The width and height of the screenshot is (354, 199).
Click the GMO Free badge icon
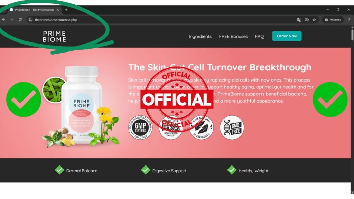pyautogui.click(x=232, y=127)
